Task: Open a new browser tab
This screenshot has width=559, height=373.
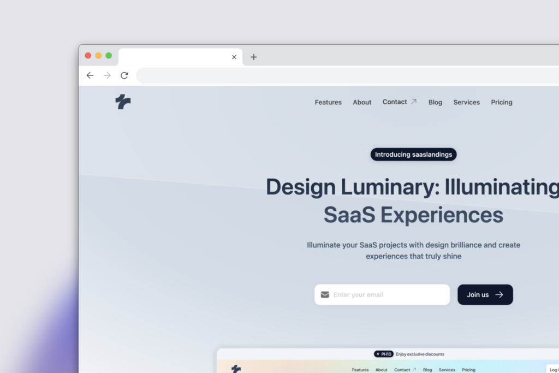Action: pos(253,57)
